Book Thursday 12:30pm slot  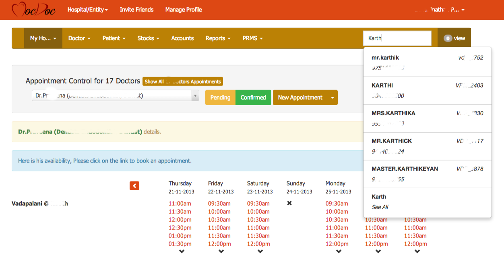(x=180, y=228)
